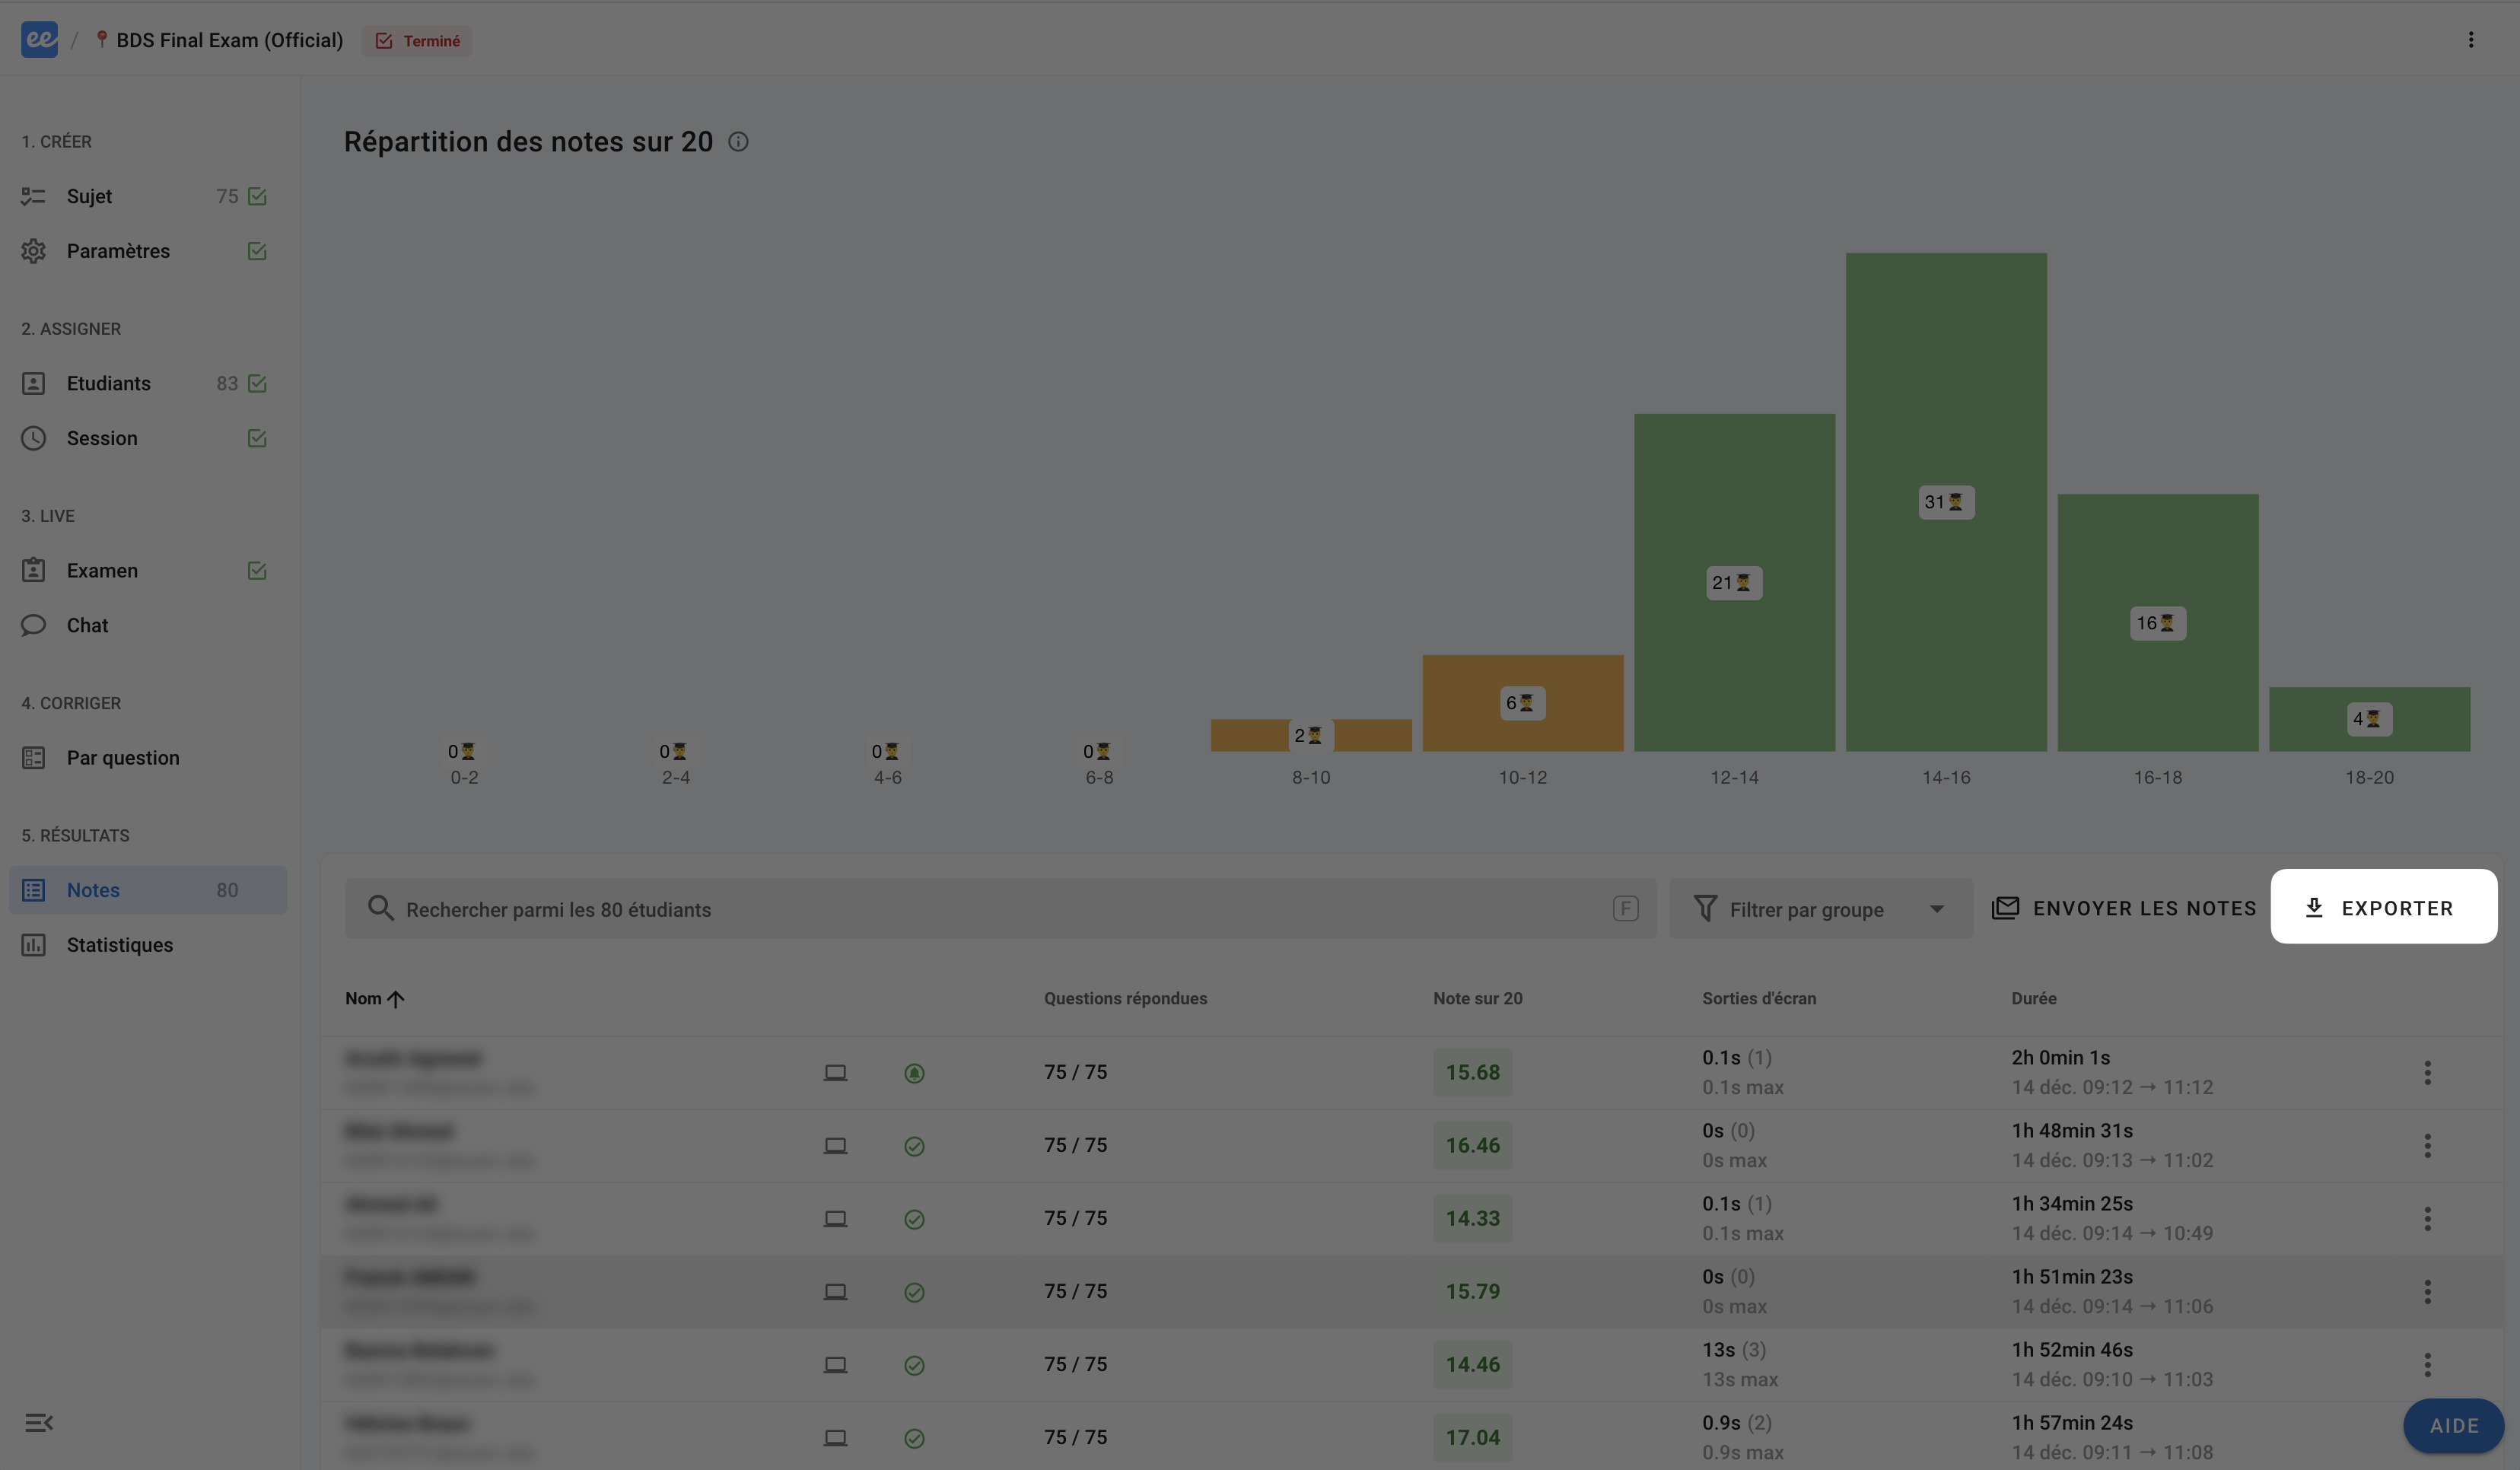
Task: Open Statistiques in the sidebar
Action: pos(119,945)
